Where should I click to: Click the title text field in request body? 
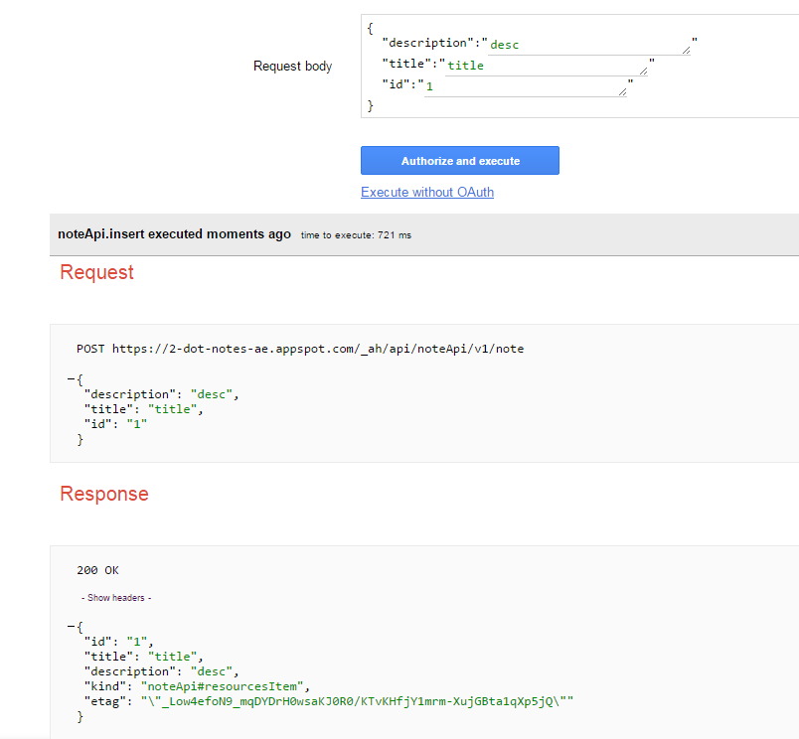tap(545, 66)
